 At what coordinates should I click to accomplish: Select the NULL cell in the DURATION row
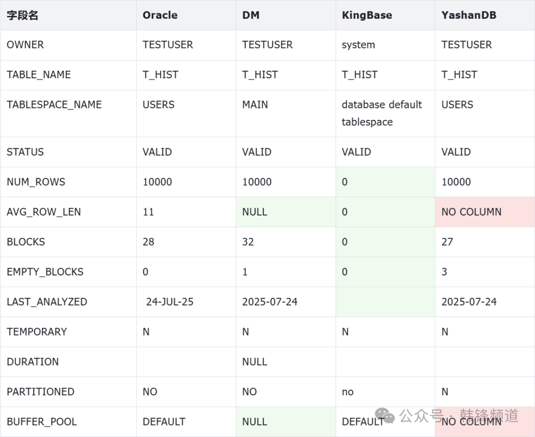coord(255,362)
